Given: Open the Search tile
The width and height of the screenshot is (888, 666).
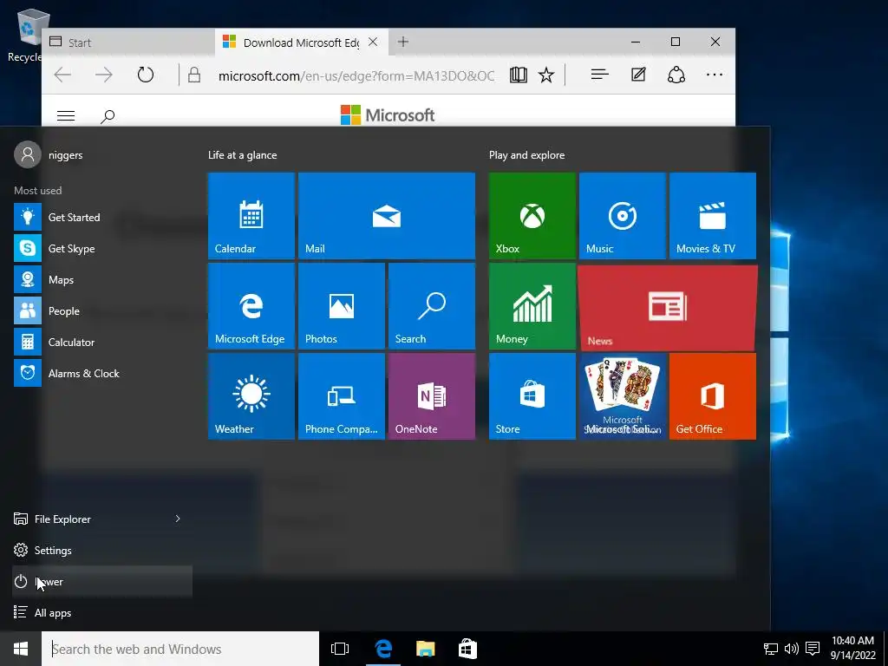Looking at the screenshot, I should click(x=432, y=306).
